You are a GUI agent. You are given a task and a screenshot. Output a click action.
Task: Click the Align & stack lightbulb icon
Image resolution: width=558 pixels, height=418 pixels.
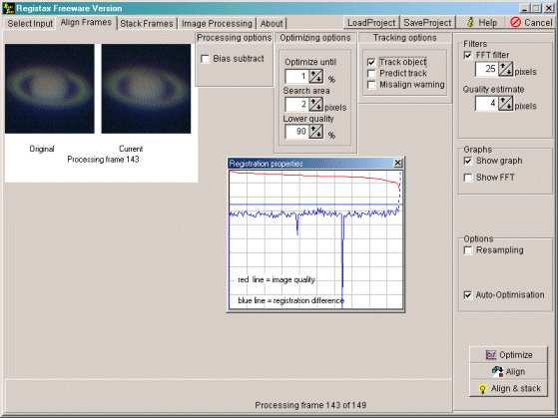pyautogui.click(x=483, y=389)
